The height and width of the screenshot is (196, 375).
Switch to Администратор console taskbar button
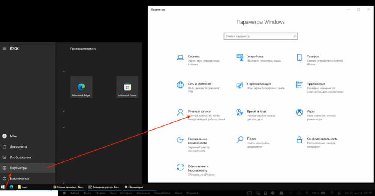click(103, 187)
